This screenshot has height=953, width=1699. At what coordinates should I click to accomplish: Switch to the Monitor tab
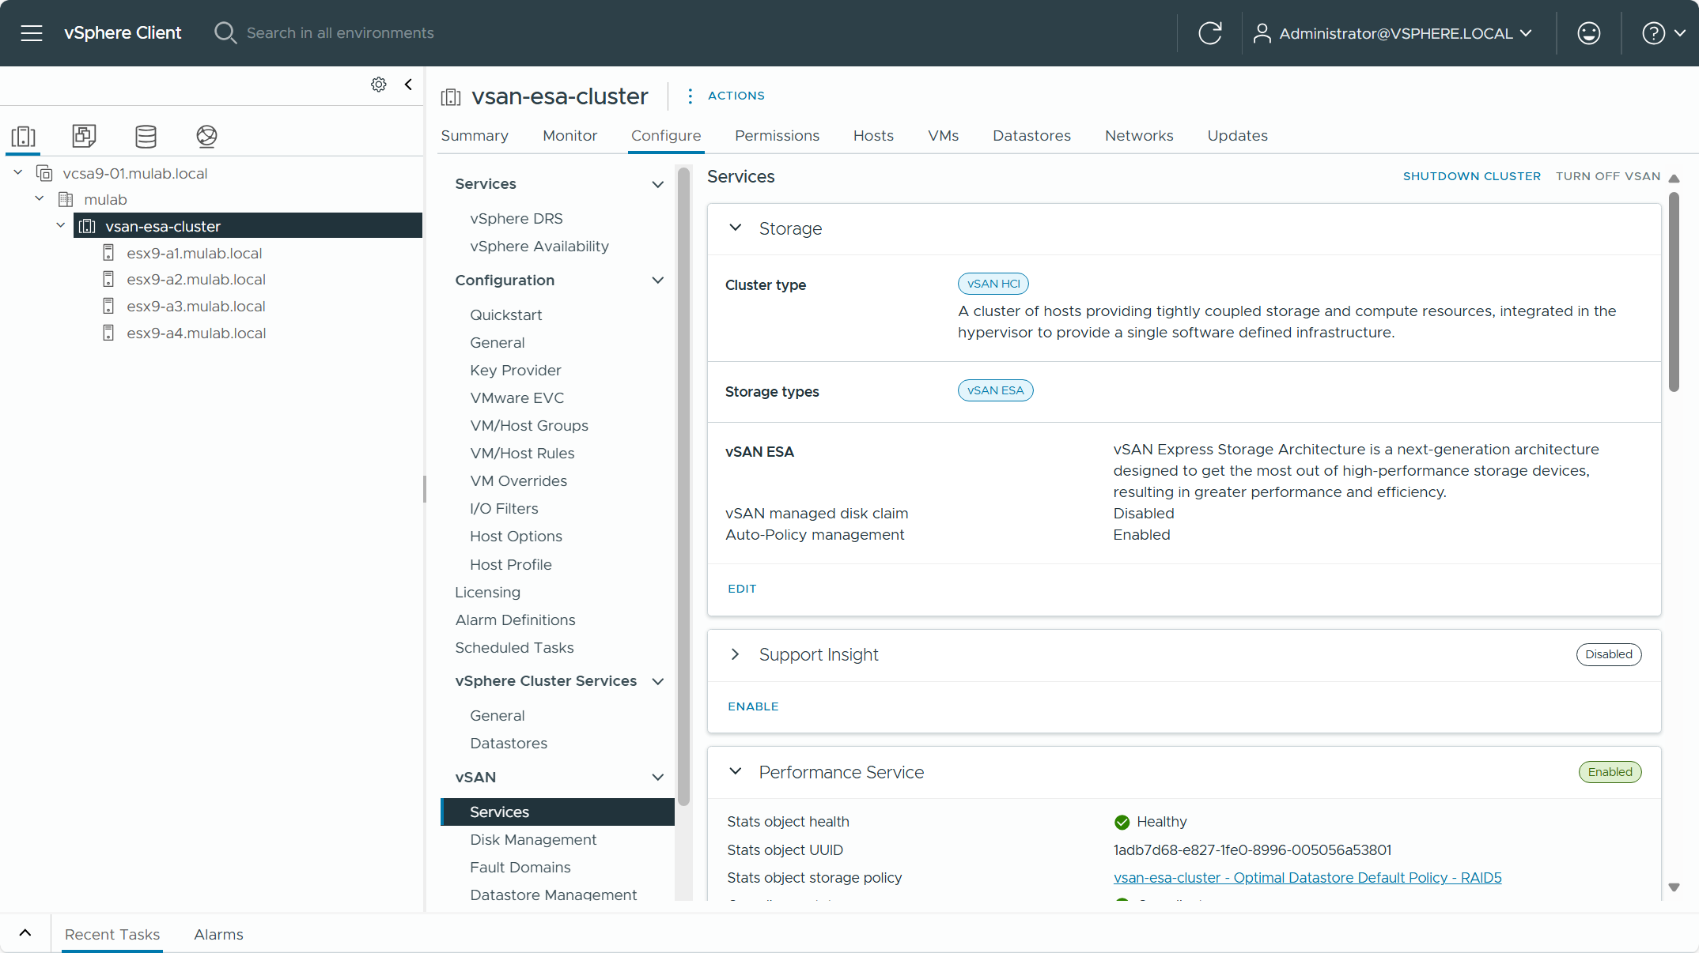click(x=569, y=136)
